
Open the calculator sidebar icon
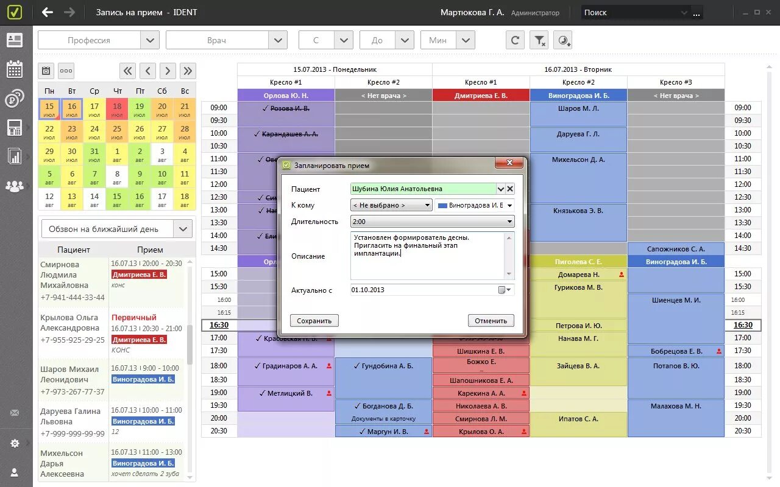pyautogui.click(x=15, y=128)
